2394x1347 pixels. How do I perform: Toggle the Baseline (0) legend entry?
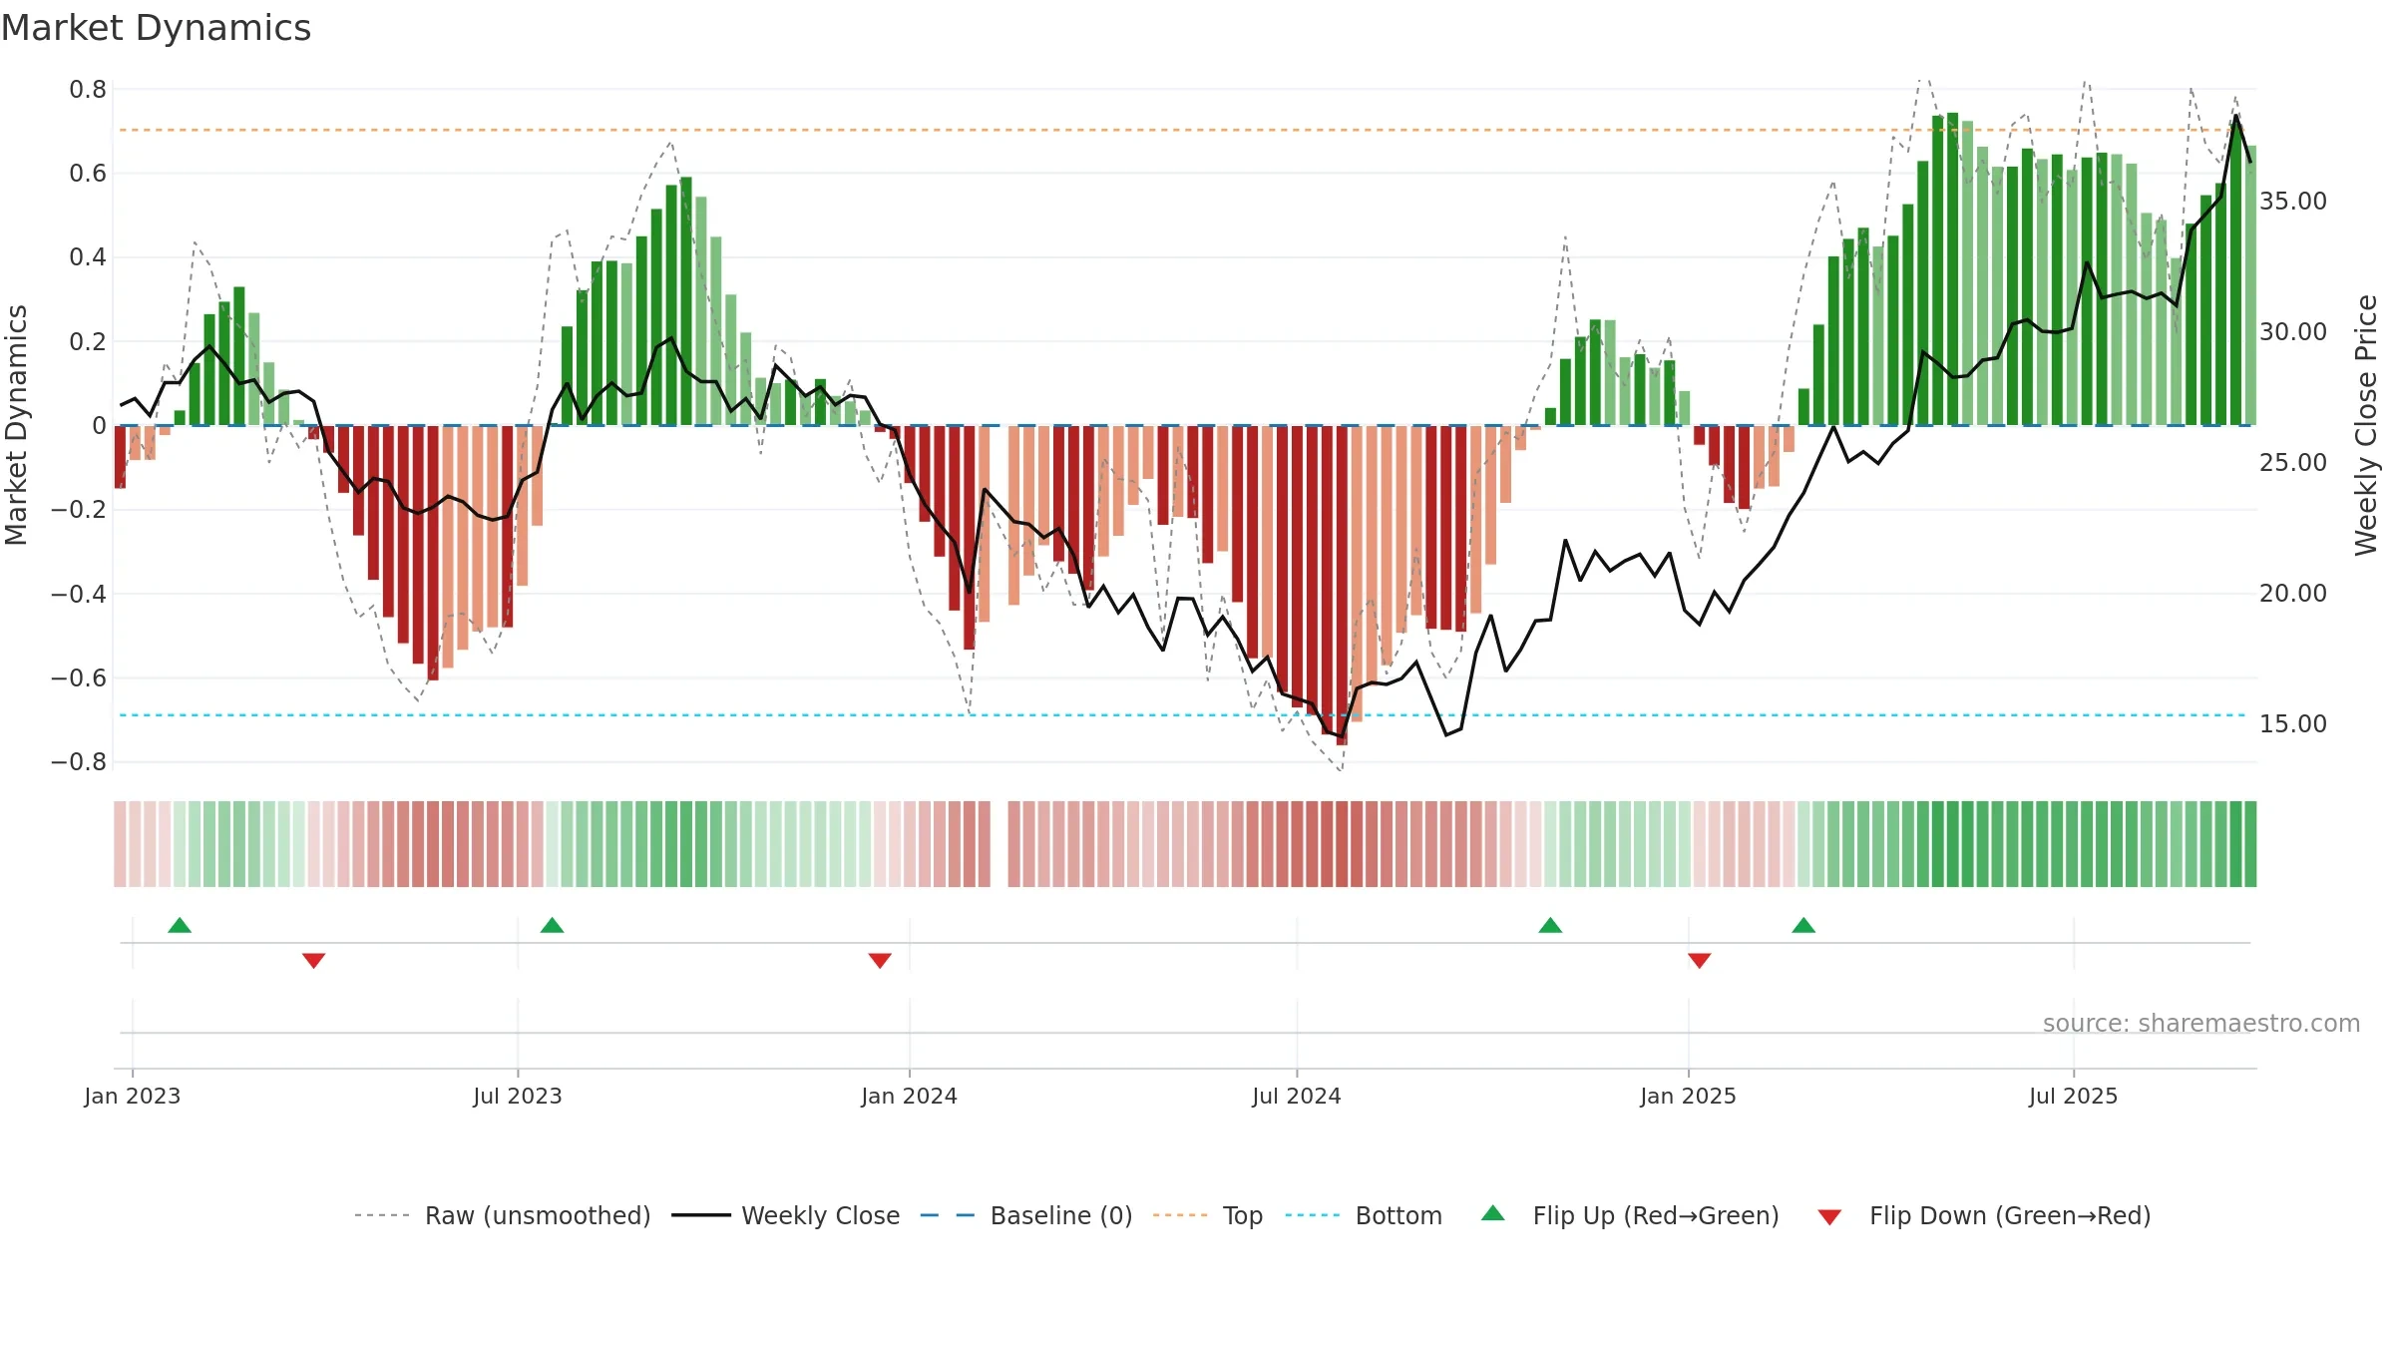1026,1215
